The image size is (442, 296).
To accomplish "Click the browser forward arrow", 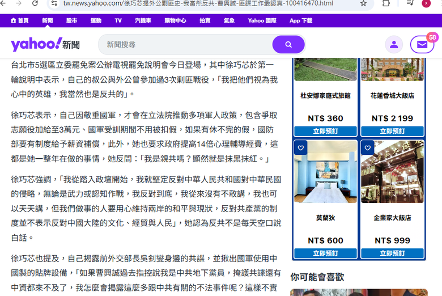I will 19,3.
